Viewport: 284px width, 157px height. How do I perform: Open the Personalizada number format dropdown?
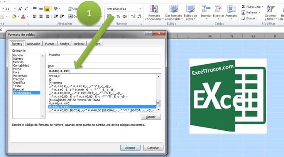[x=140, y=9]
